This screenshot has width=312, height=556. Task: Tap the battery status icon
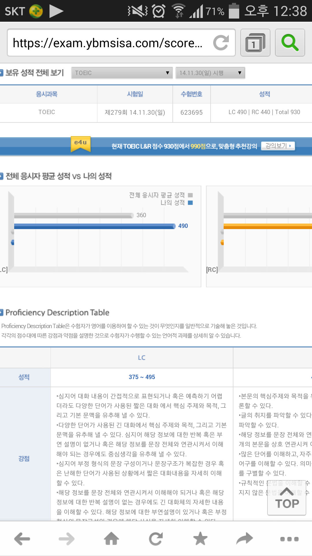(234, 11)
